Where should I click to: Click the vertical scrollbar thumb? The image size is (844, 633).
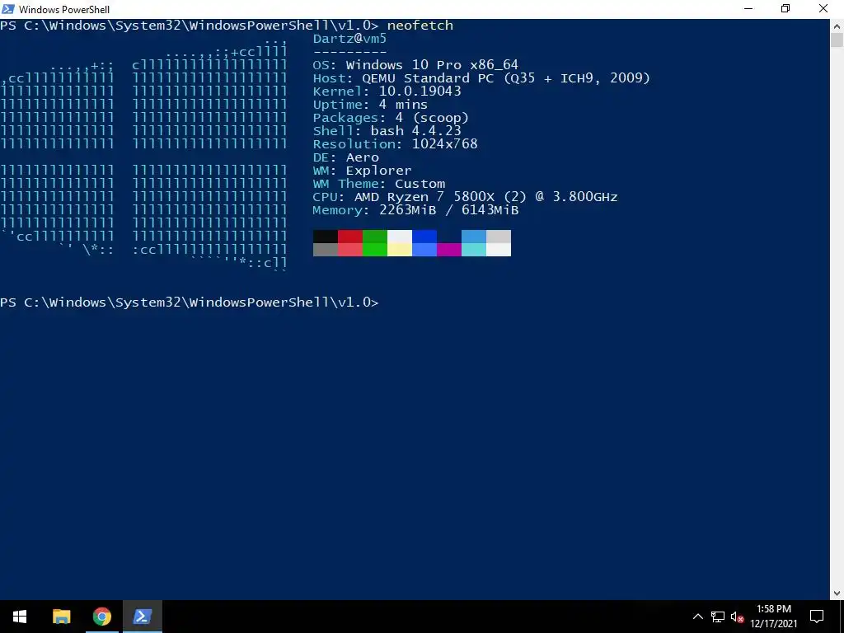point(837,40)
